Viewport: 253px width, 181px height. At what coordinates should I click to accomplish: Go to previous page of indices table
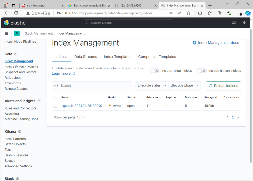click(x=227, y=117)
